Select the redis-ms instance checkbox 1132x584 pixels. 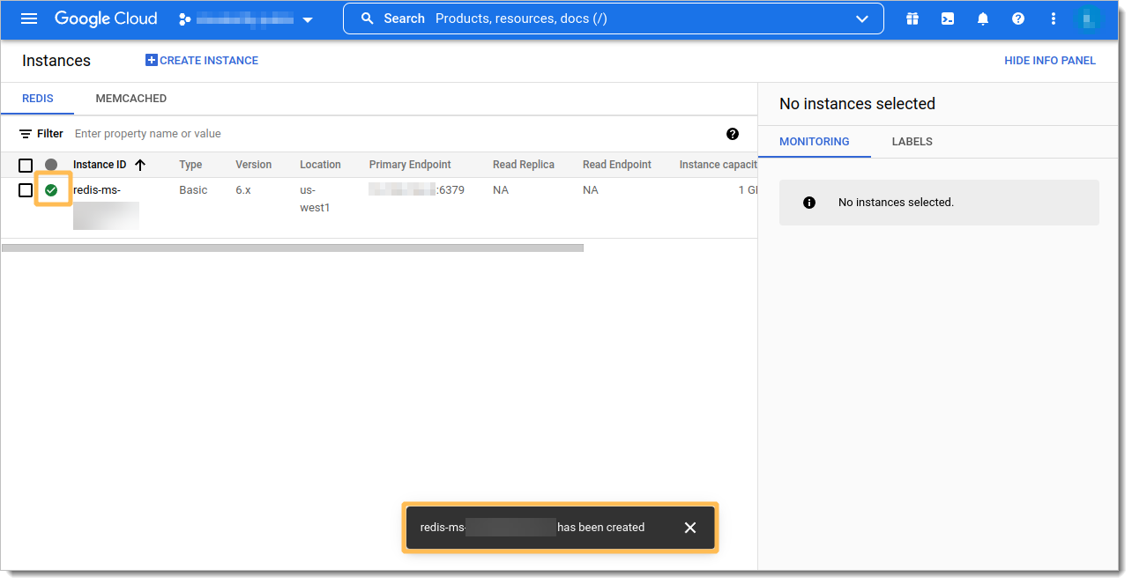pyautogui.click(x=26, y=190)
